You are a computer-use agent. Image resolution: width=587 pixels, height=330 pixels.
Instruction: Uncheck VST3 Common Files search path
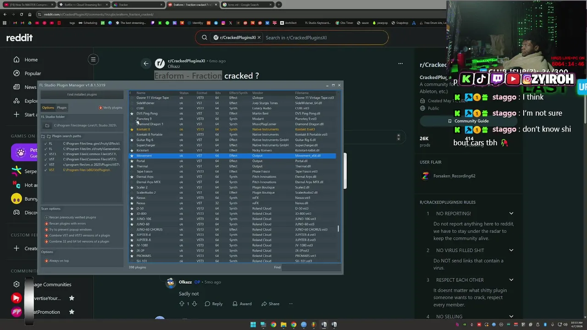point(45,154)
